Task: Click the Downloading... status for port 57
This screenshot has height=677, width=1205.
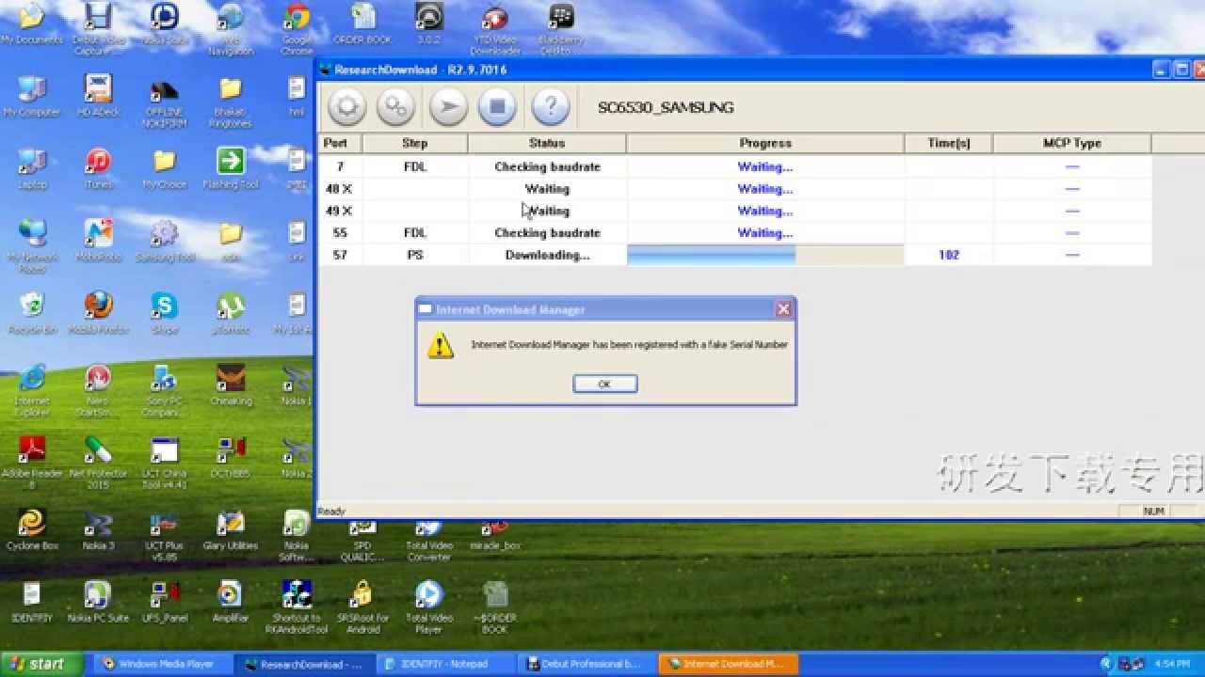Action: pos(547,255)
